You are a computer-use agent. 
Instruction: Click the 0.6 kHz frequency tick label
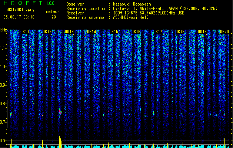pos(3,141)
